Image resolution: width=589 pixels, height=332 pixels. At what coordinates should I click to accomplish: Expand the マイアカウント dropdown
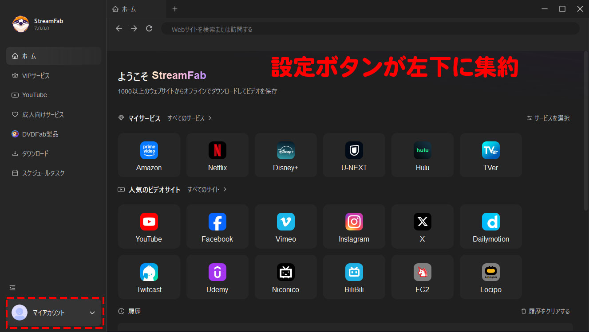click(x=92, y=313)
